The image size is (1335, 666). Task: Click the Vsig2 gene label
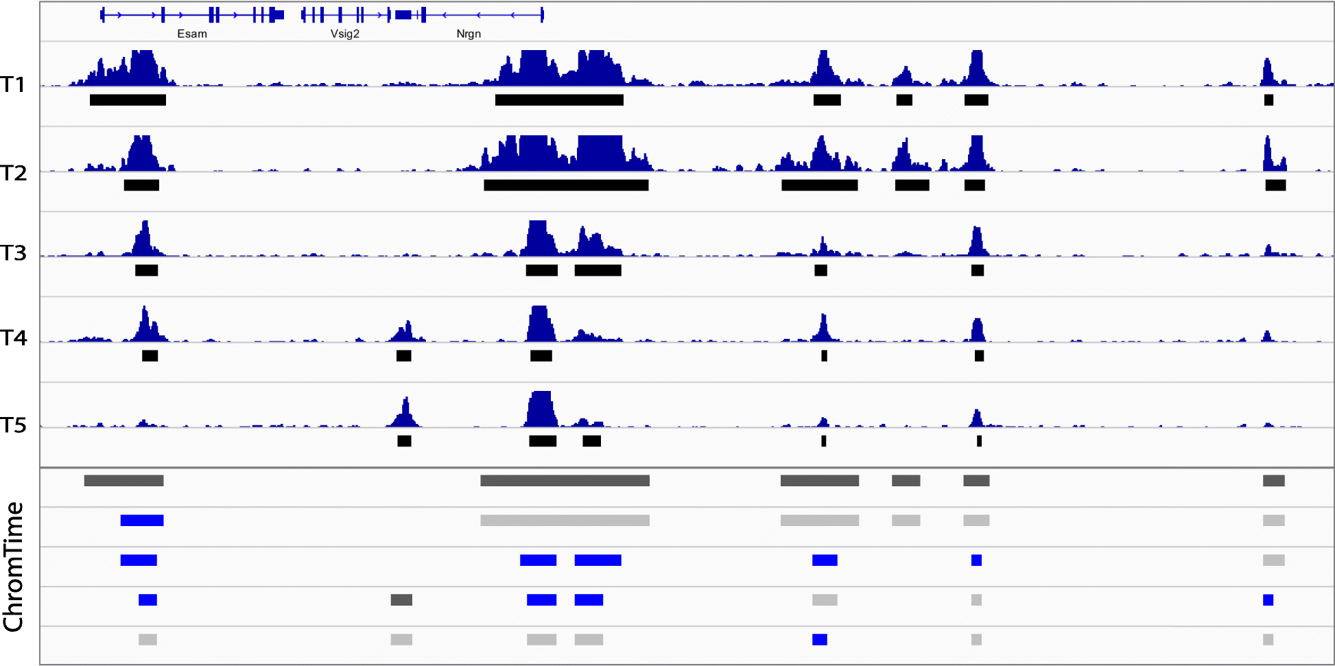(x=345, y=34)
